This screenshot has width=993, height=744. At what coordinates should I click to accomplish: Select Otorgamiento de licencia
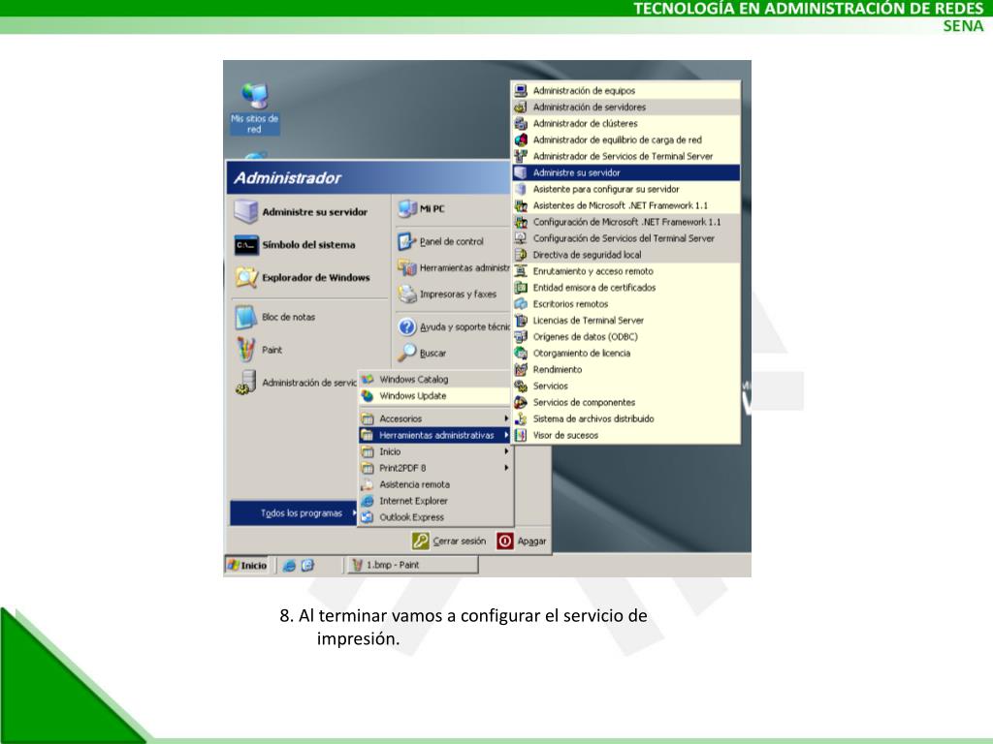625,353
